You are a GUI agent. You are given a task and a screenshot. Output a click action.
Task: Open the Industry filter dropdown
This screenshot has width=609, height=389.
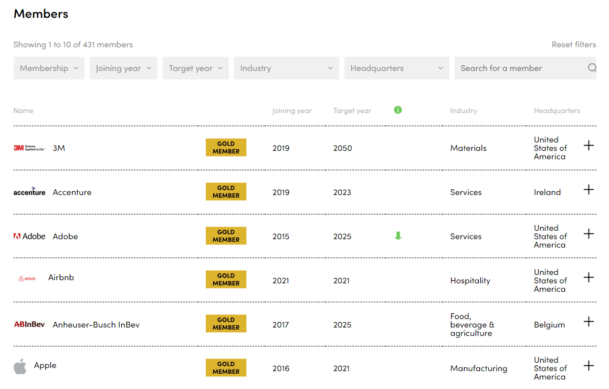click(x=287, y=68)
